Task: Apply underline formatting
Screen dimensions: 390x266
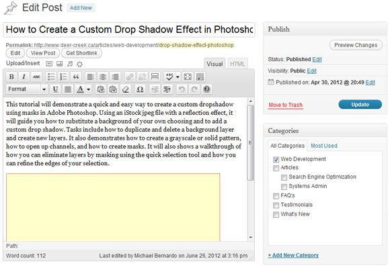Action: (55, 89)
